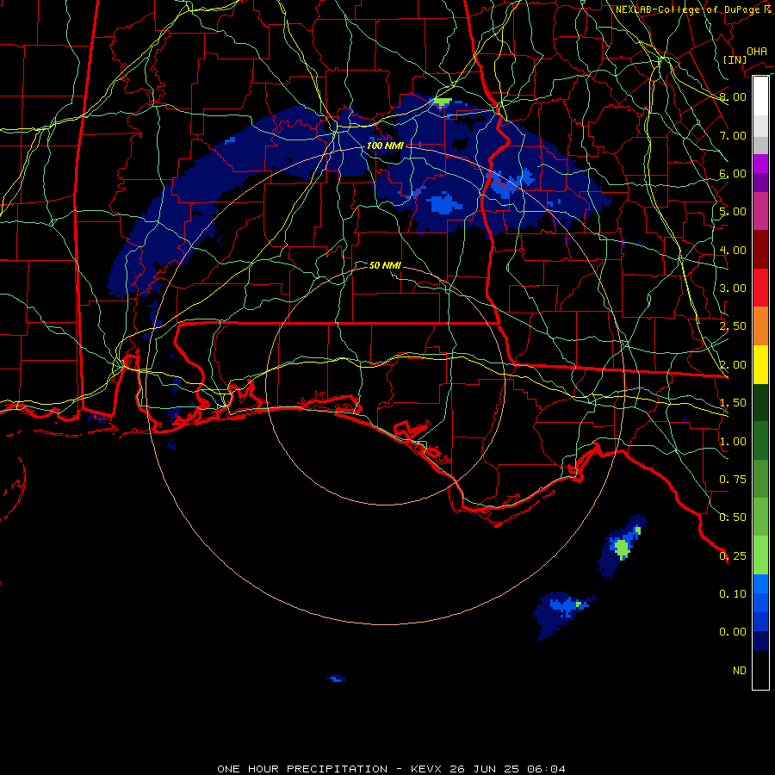Click the 50 NMI range ring label
Image resolution: width=775 pixels, height=775 pixels.
(385, 265)
